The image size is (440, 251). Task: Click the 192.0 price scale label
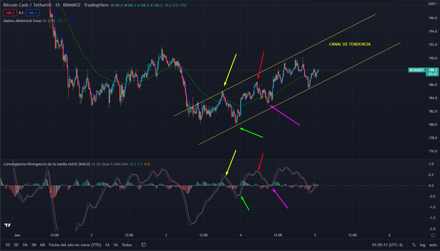(x=433, y=45)
